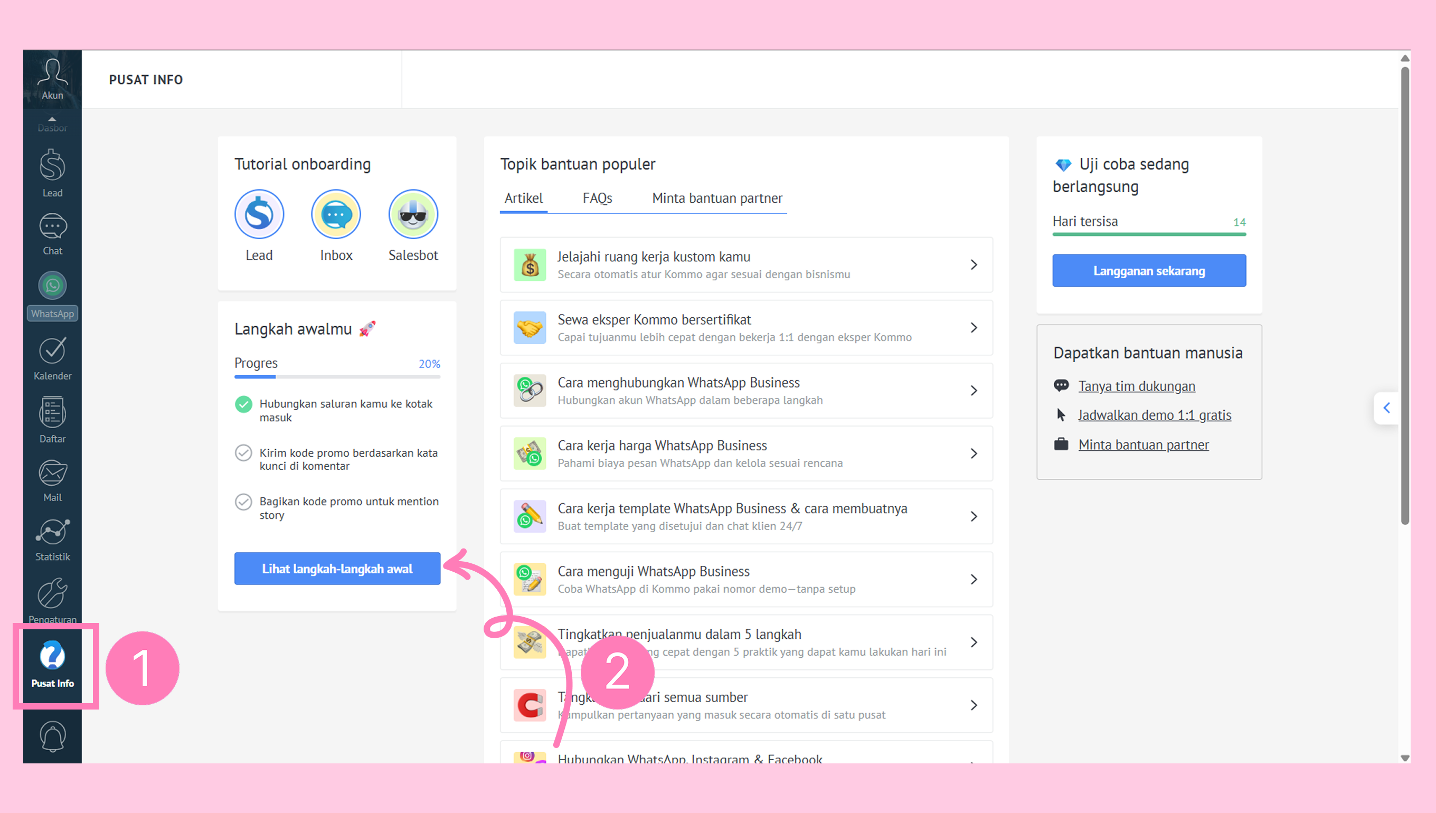Click the 14 days remaining value
Image resolution: width=1436 pixels, height=813 pixels.
[x=1240, y=222]
